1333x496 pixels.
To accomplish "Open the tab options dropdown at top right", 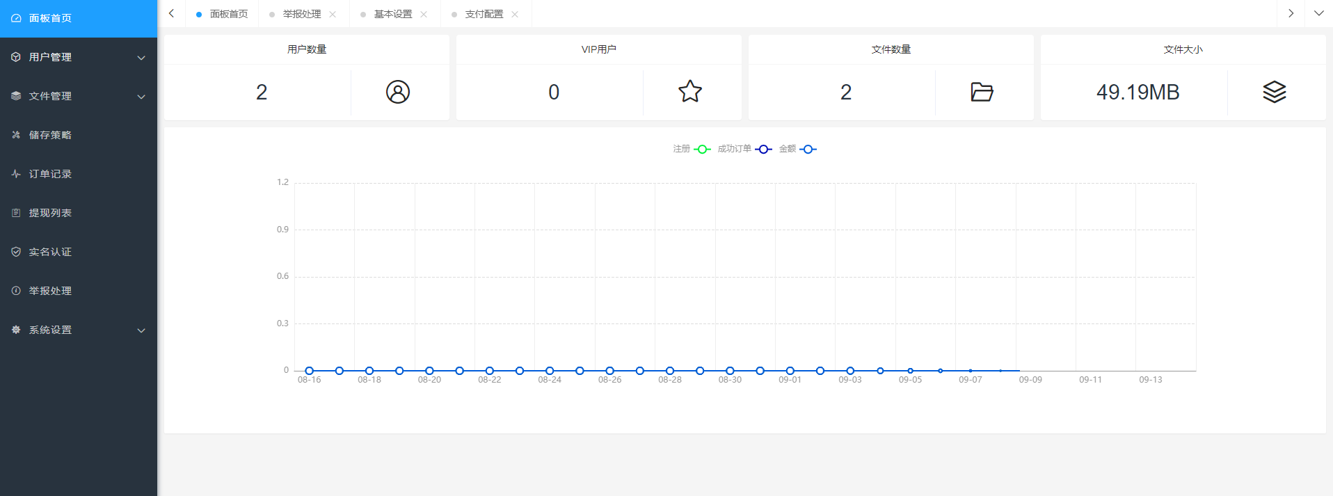I will pos(1318,14).
